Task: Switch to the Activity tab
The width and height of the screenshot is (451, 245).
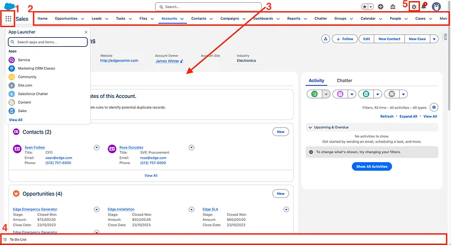Action: (316, 81)
